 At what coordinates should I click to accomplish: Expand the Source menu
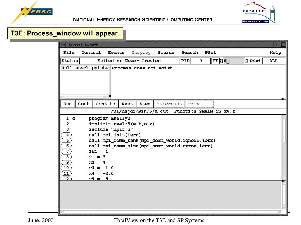click(x=166, y=53)
